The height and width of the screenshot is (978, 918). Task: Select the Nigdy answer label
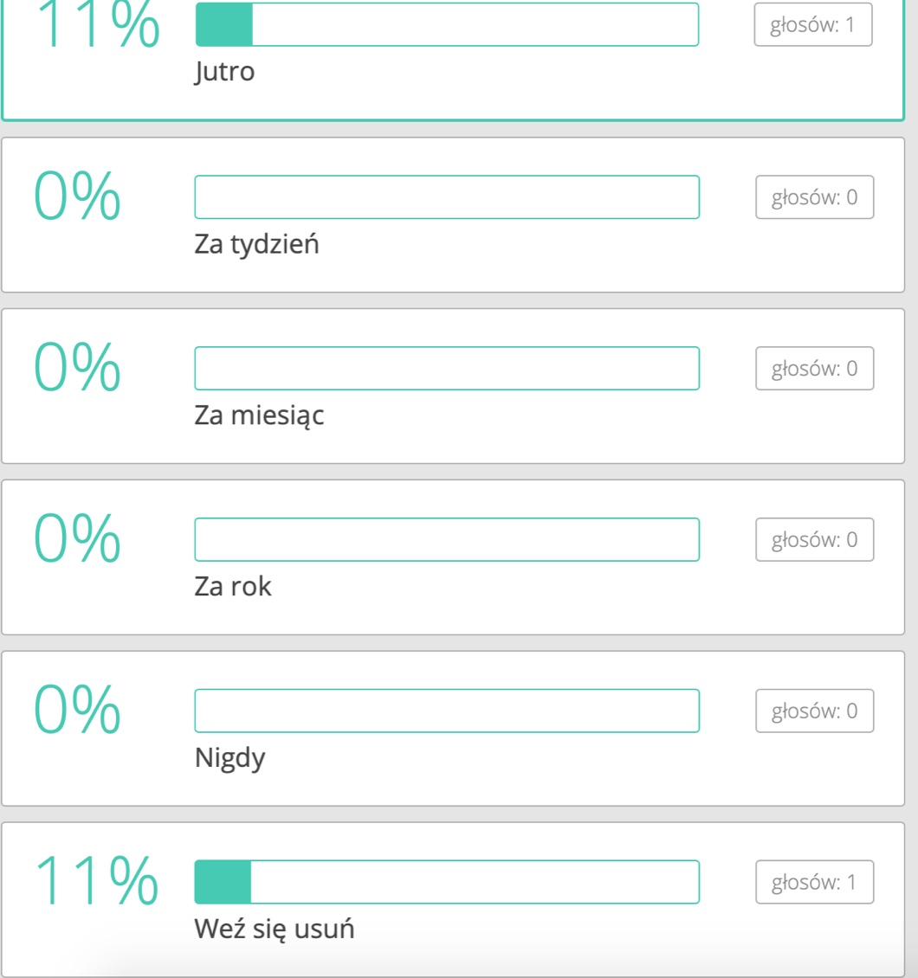(229, 758)
